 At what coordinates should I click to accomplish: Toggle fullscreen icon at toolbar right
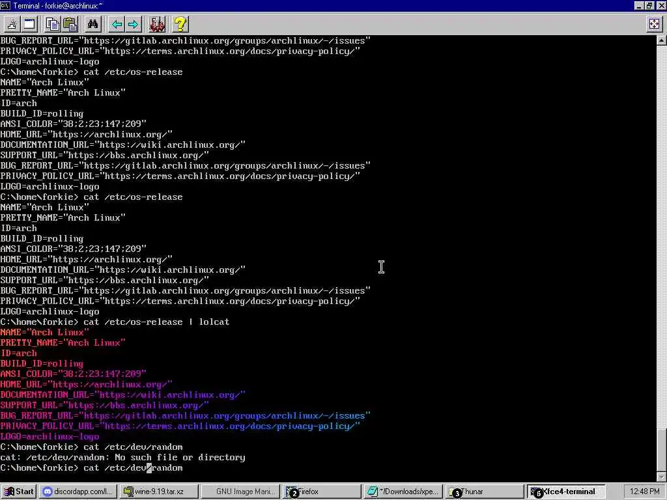point(655,24)
